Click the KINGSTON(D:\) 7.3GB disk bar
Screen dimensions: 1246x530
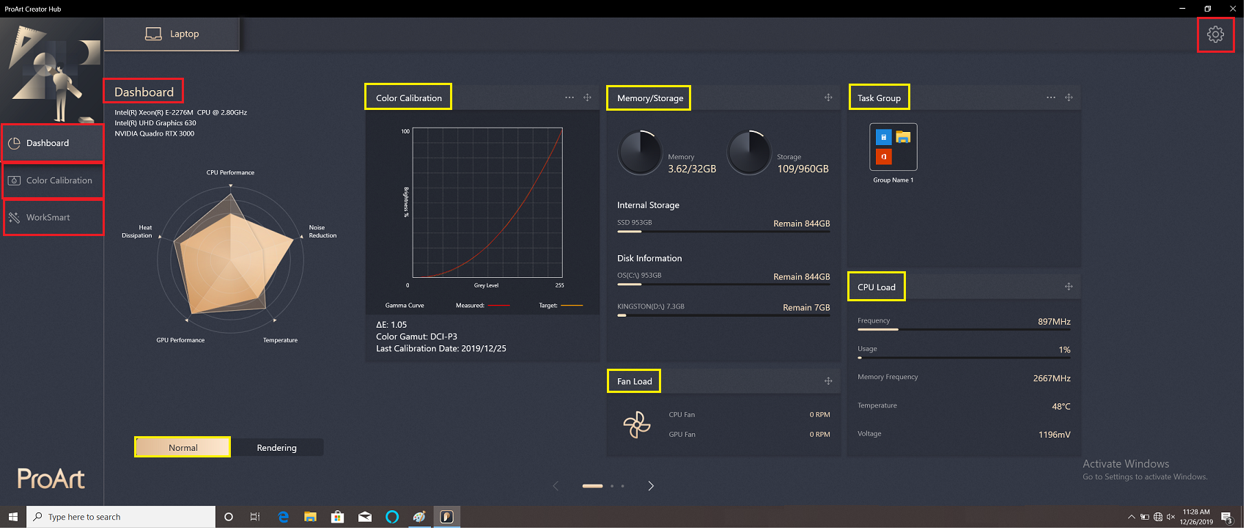[724, 315]
